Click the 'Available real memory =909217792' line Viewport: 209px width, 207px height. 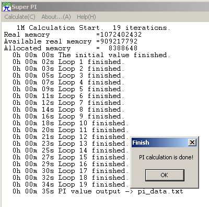point(71,41)
